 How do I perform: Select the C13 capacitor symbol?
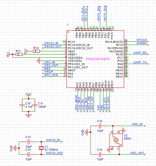tap(29, 142)
